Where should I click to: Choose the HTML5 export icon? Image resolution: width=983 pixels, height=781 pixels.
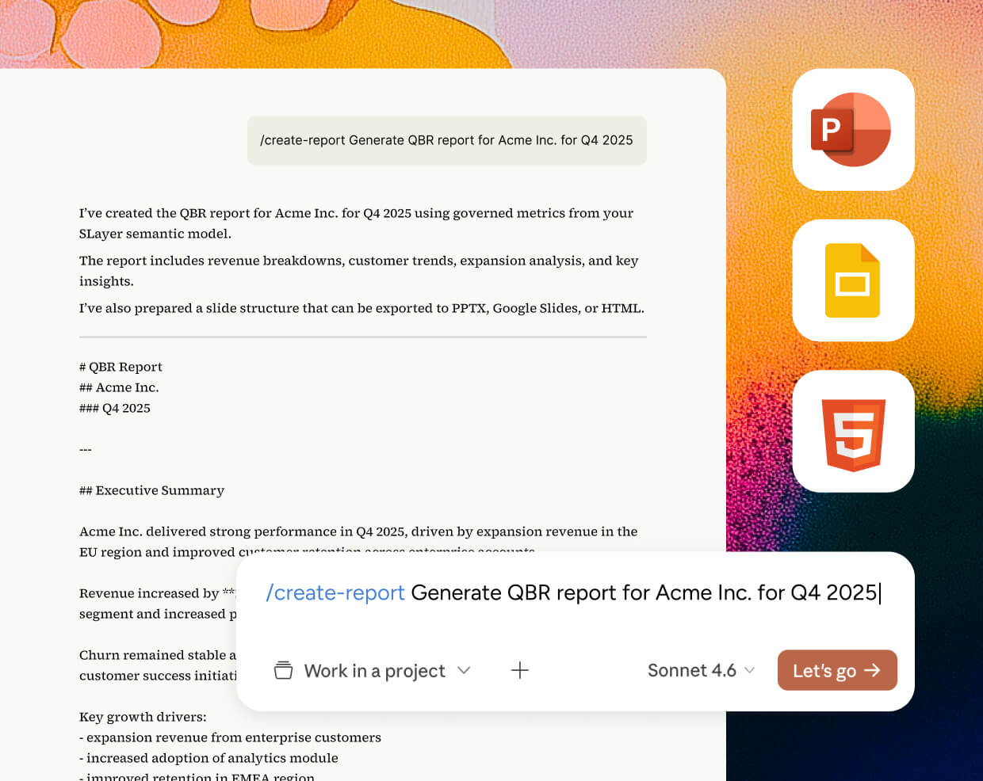click(853, 431)
